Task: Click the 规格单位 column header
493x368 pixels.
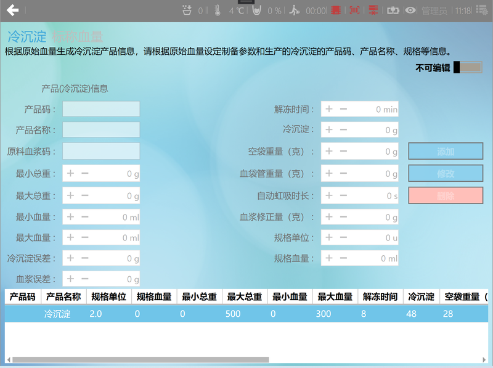Action: click(109, 296)
